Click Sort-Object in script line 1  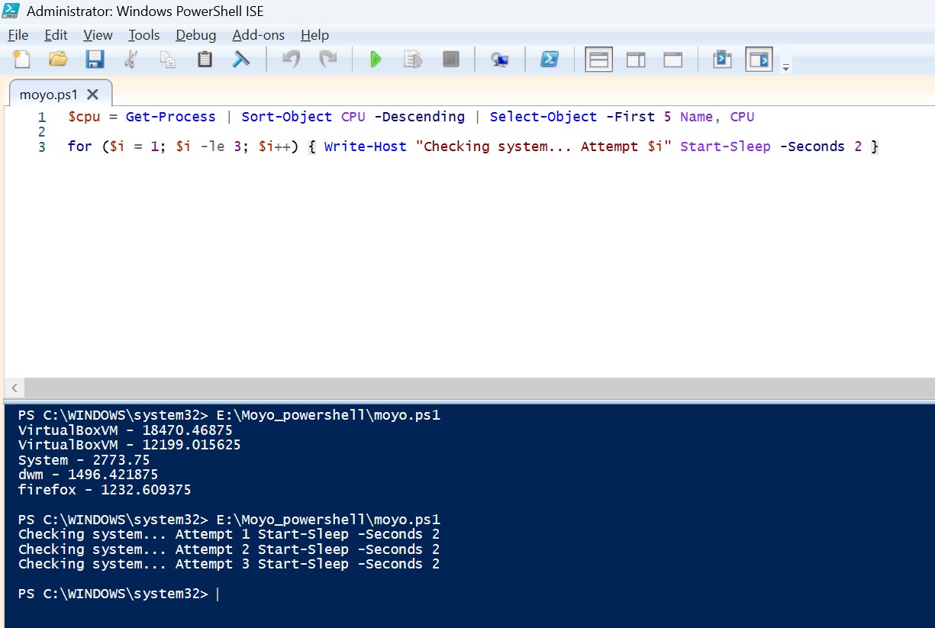coord(287,117)
